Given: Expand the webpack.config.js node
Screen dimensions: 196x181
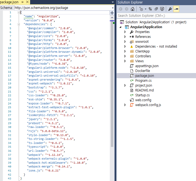Looking at the screenshot, I should (125, 105).
